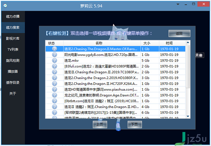Click status icon of 军师联盟2 row
The width and height of the screenshot is (211, 146).
pyautogui.click(x=55, y=112)
